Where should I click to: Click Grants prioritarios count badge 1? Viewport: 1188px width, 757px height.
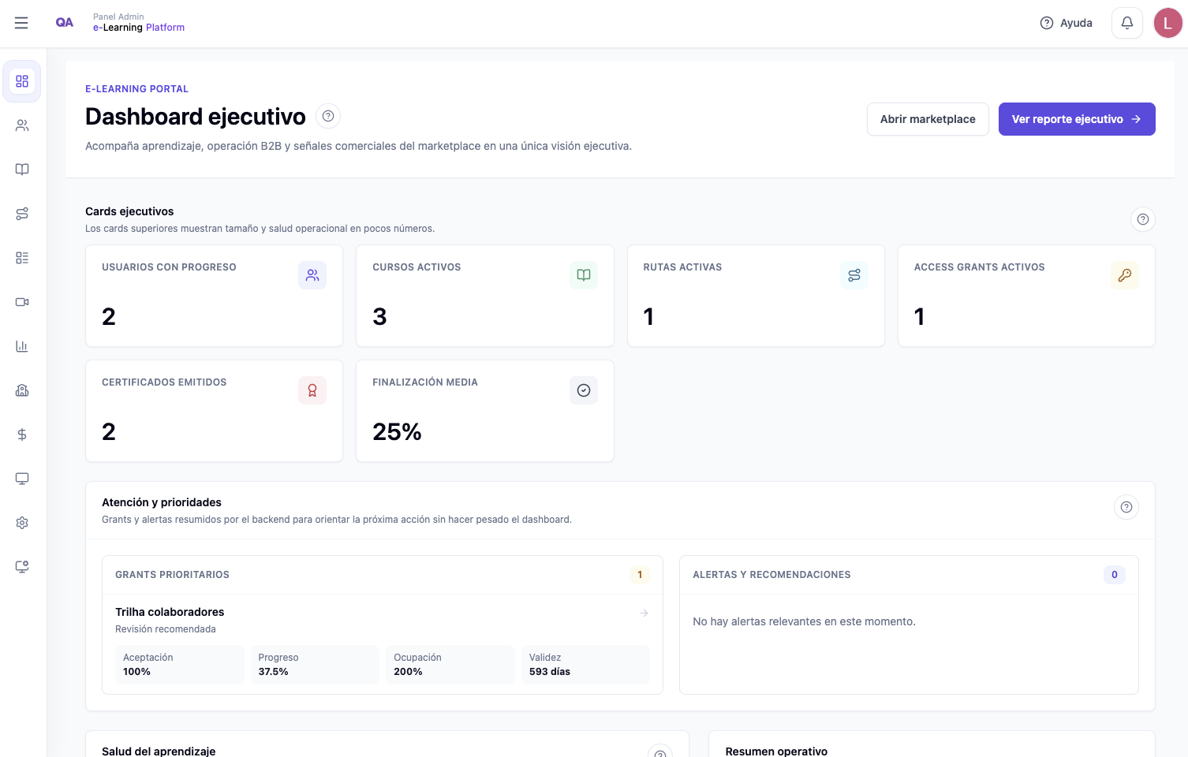click(640, 575)
